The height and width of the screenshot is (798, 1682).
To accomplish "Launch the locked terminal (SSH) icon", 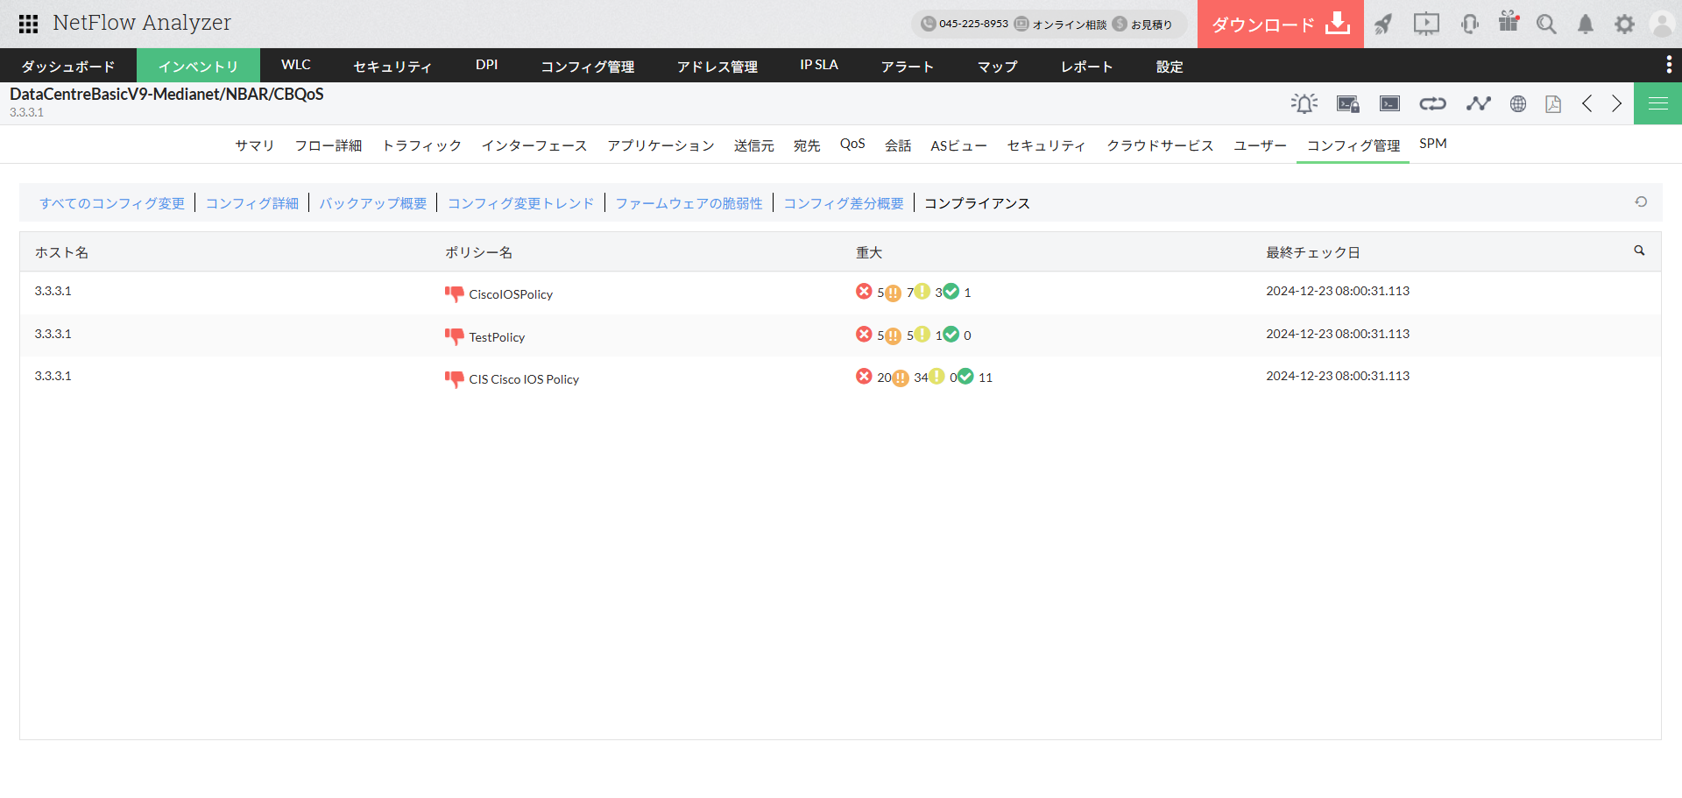I will [x=1347, y=103].
